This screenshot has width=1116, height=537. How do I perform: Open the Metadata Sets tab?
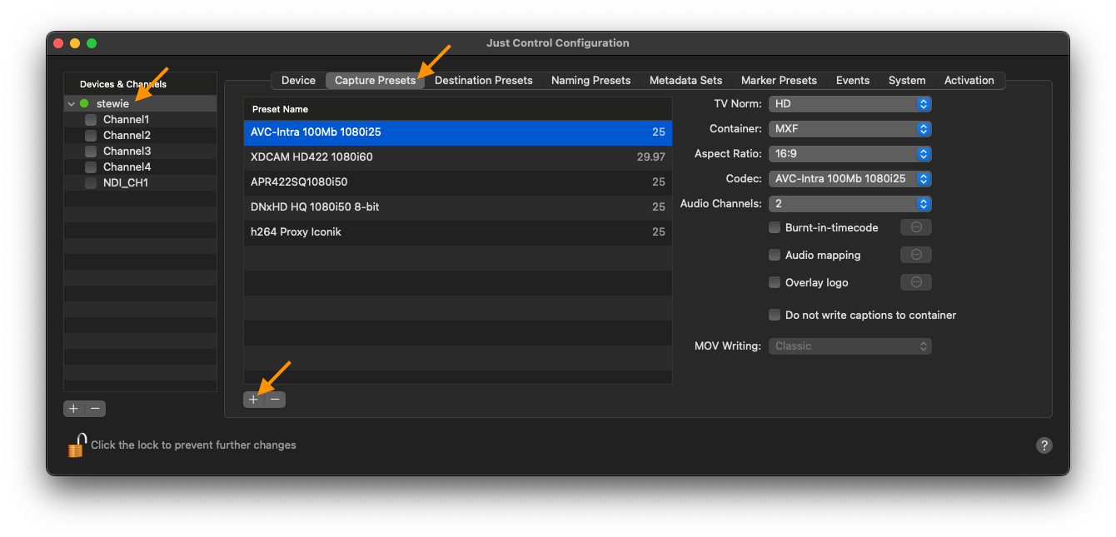coord(685,81)
